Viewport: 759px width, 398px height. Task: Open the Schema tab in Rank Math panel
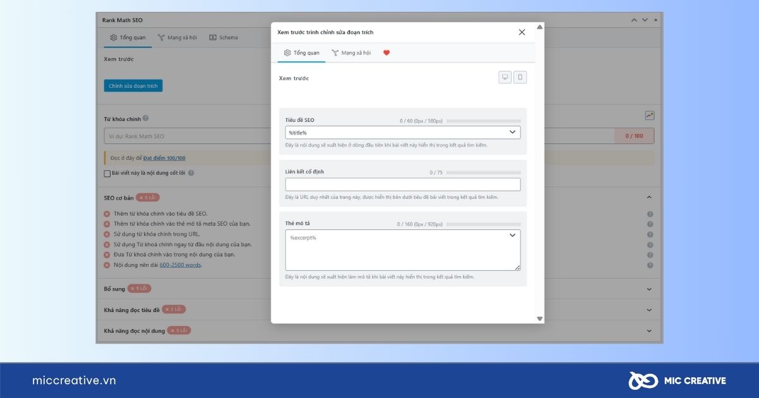click(x=223, y=38)
